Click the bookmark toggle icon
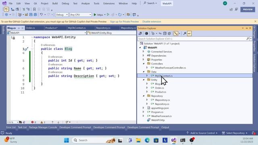This screenshot has height=145, width=258. tap(34, 9)
